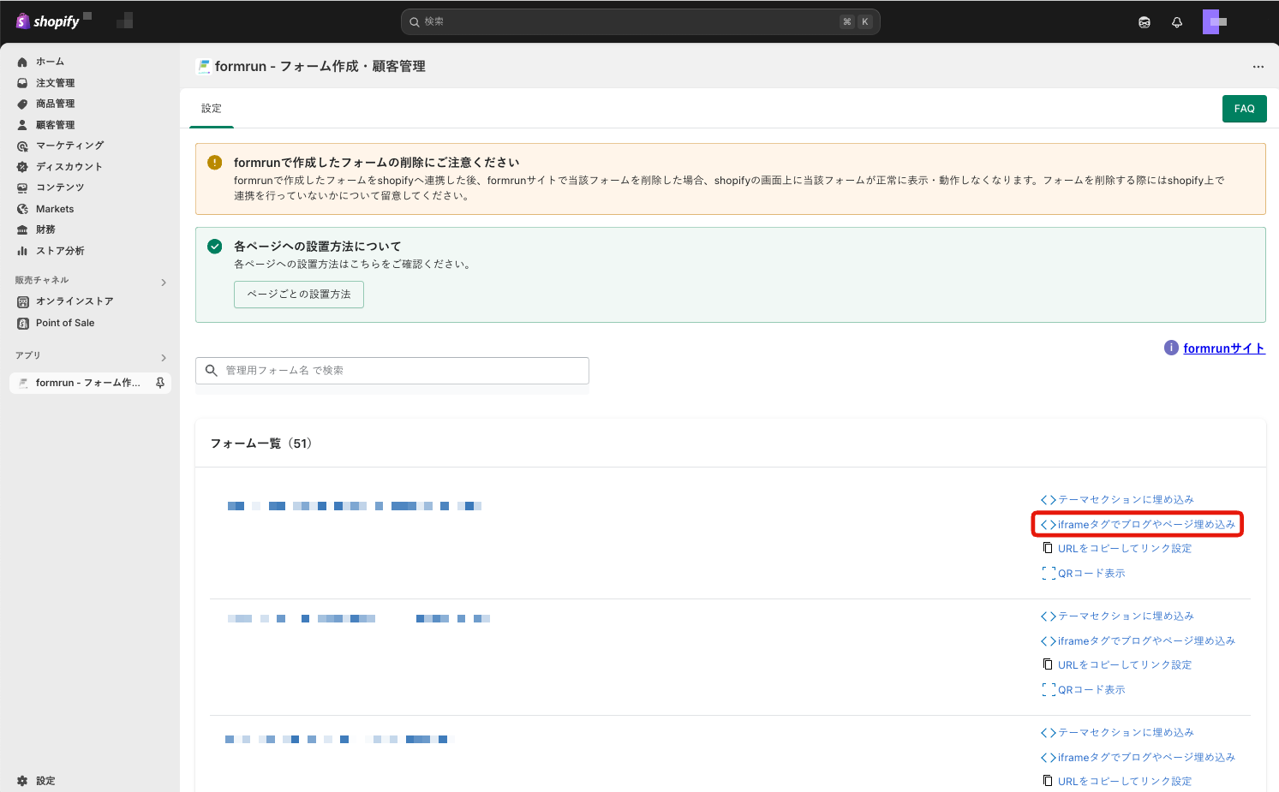This screenshot has width=1279, height=792.
Task: Go to ストア分析 menu item
Action: point(60,251)
